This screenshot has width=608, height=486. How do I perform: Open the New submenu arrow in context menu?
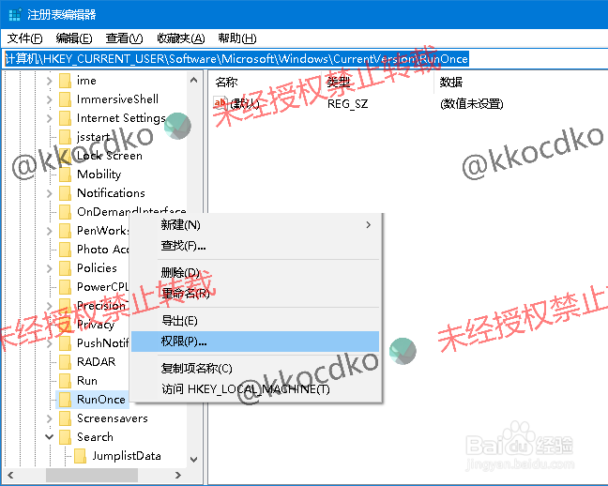pos(369,224)
